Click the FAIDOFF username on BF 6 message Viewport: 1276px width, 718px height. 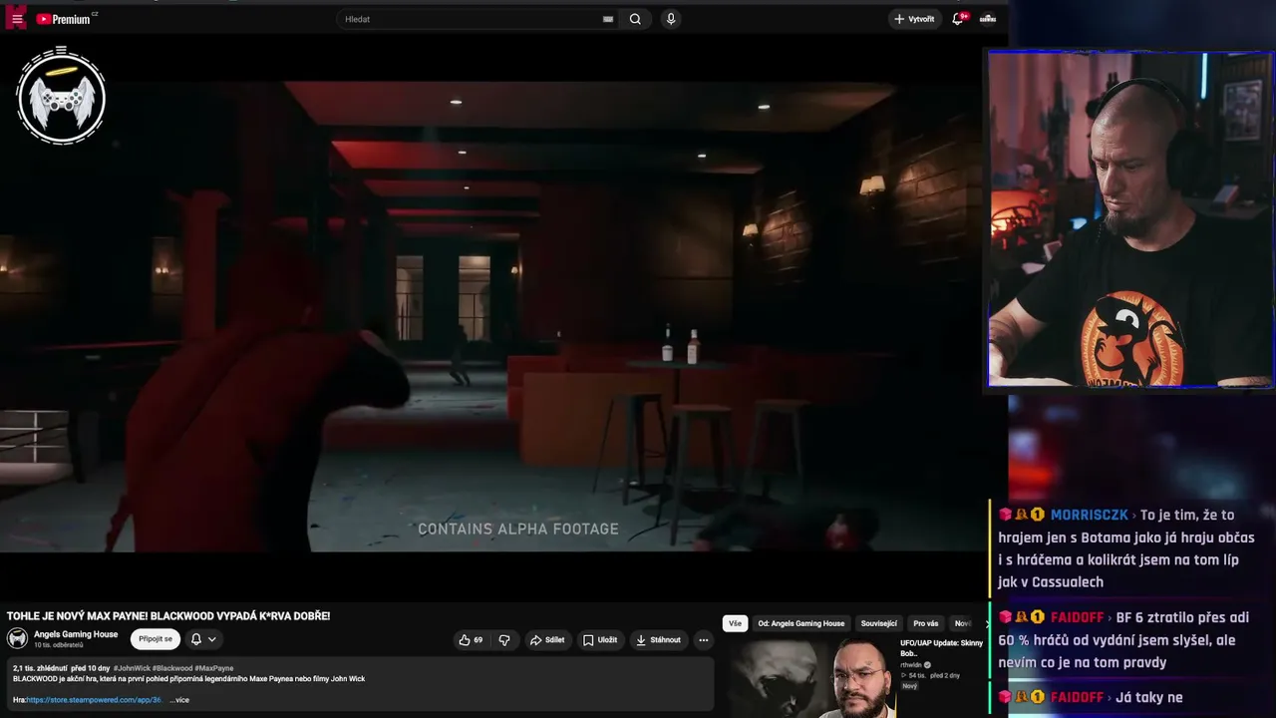(1077, 617)
